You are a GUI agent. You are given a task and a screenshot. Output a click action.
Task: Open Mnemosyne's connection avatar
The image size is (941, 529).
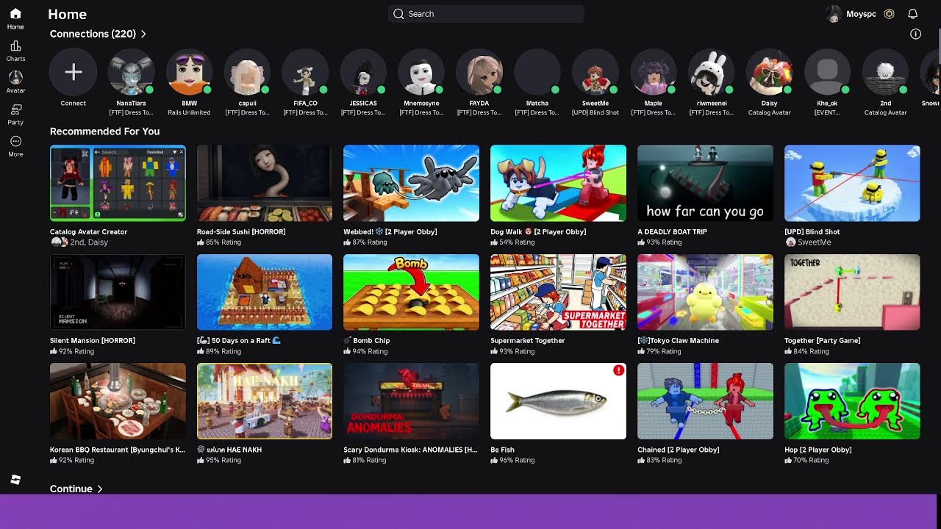[x=421, y=72]
